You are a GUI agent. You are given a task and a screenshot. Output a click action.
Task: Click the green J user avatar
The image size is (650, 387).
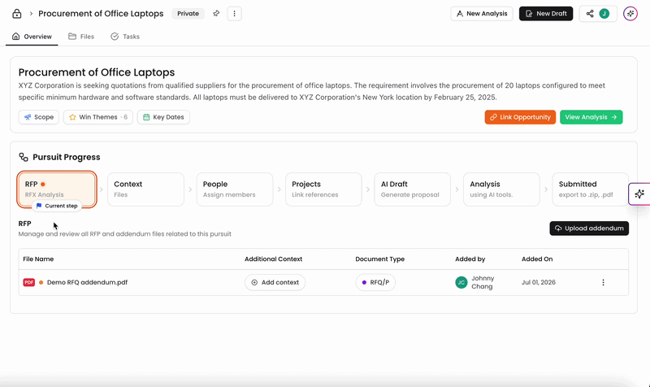(x=604, y=14)
